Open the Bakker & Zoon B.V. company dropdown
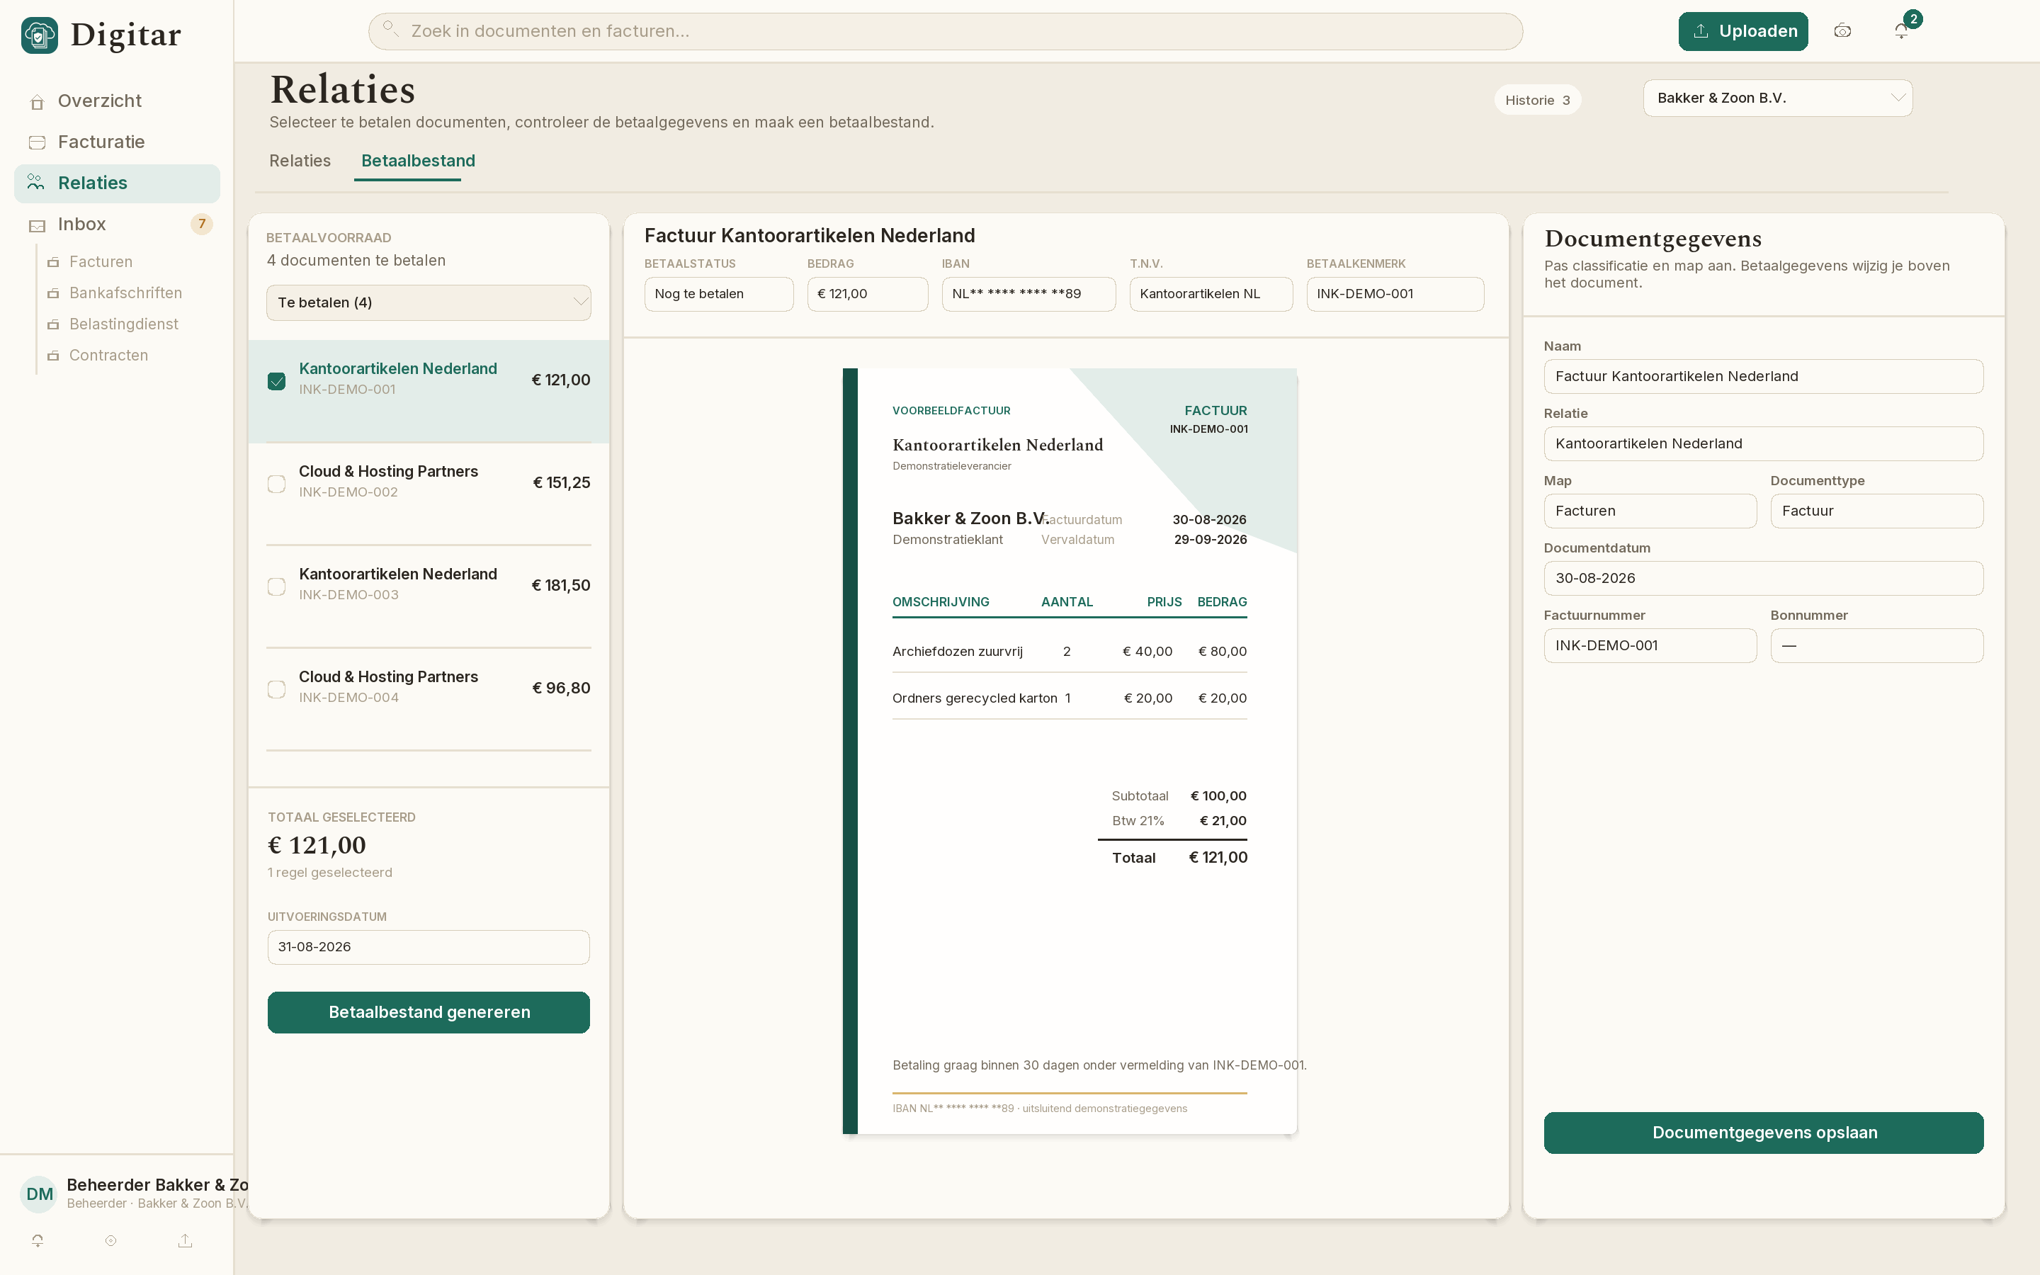 1778,98
